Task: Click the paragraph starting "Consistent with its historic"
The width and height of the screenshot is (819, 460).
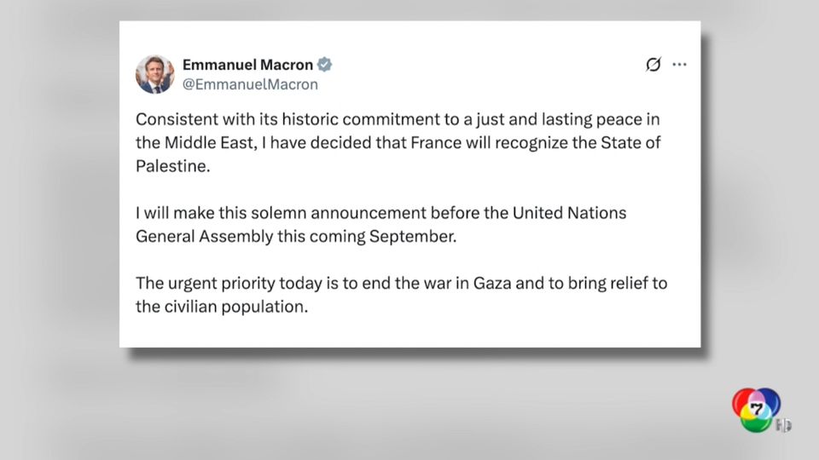Action: pos(398,142)
